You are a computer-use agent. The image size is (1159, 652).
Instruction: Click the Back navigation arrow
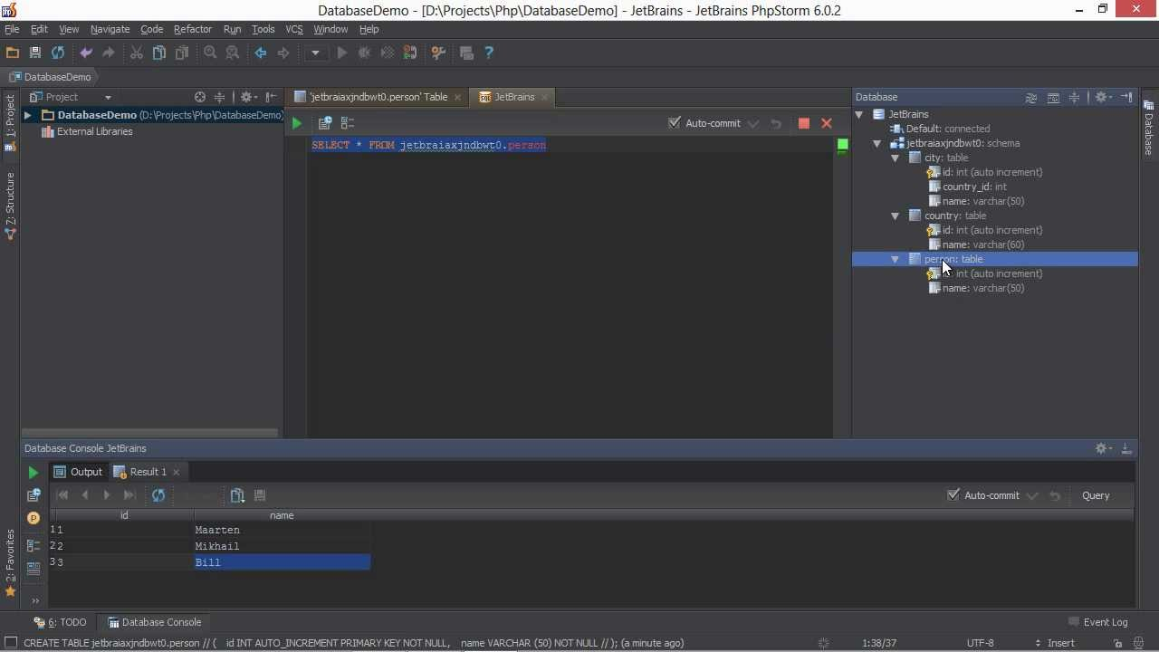click(x=261, y=53)
